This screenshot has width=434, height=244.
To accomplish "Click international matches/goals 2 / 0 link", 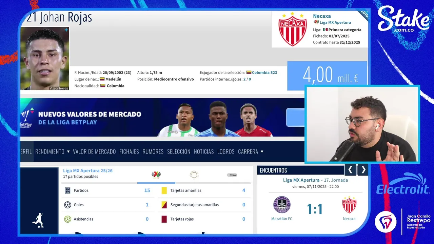I will click(247, 79).
